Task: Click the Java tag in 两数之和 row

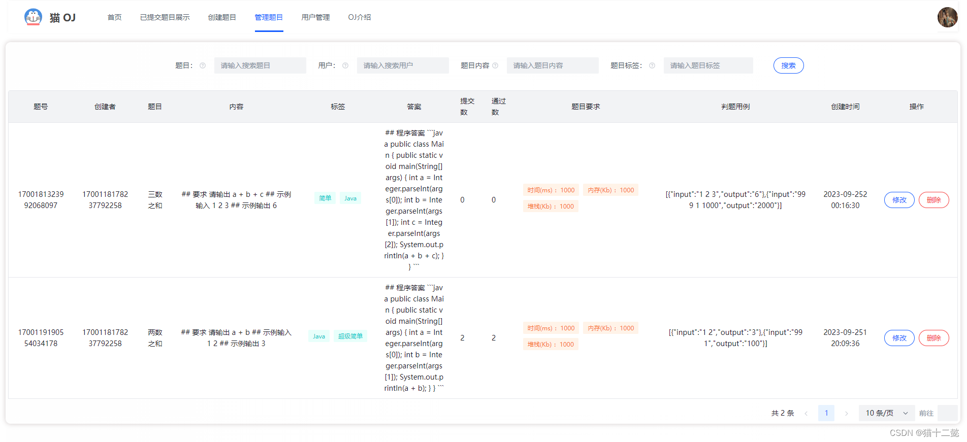Action: pyautogui.click(x=319, y=336)
